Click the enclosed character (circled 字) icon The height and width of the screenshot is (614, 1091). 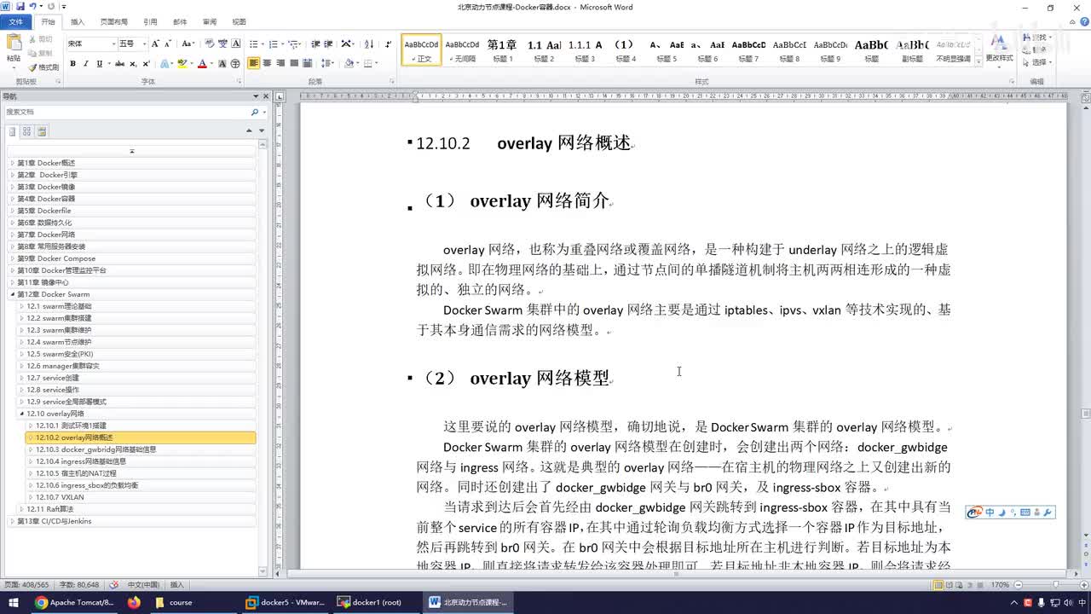pos(235,63)
